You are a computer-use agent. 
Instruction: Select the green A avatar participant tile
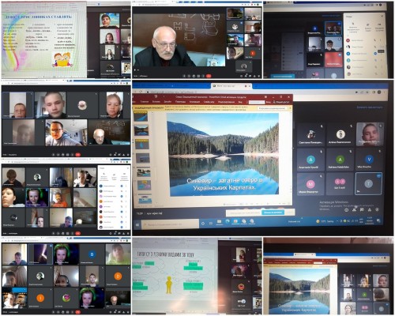point(340,160)
